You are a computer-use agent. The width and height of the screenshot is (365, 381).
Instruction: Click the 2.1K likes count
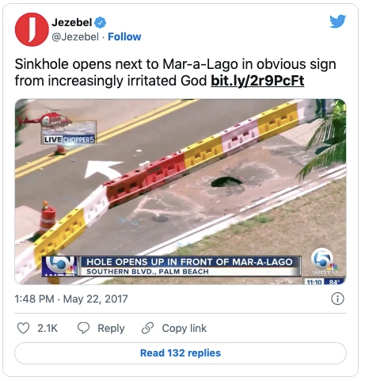point(48,328)
